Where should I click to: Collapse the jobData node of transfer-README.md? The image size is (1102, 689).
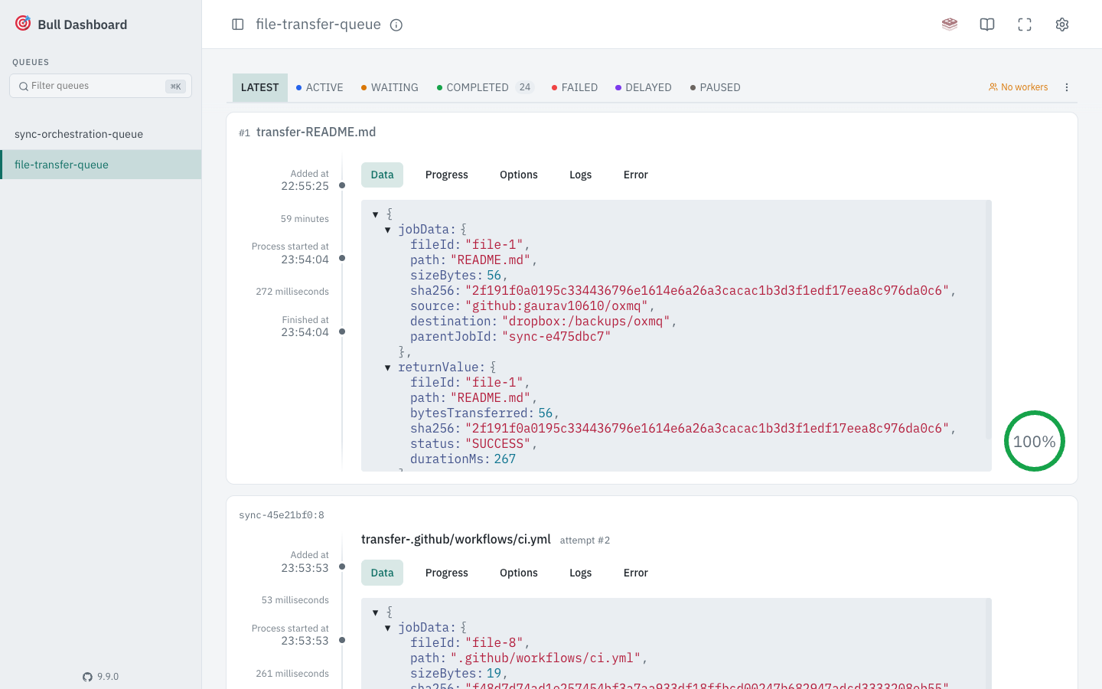pyautogui.click(x=388, y=230)
